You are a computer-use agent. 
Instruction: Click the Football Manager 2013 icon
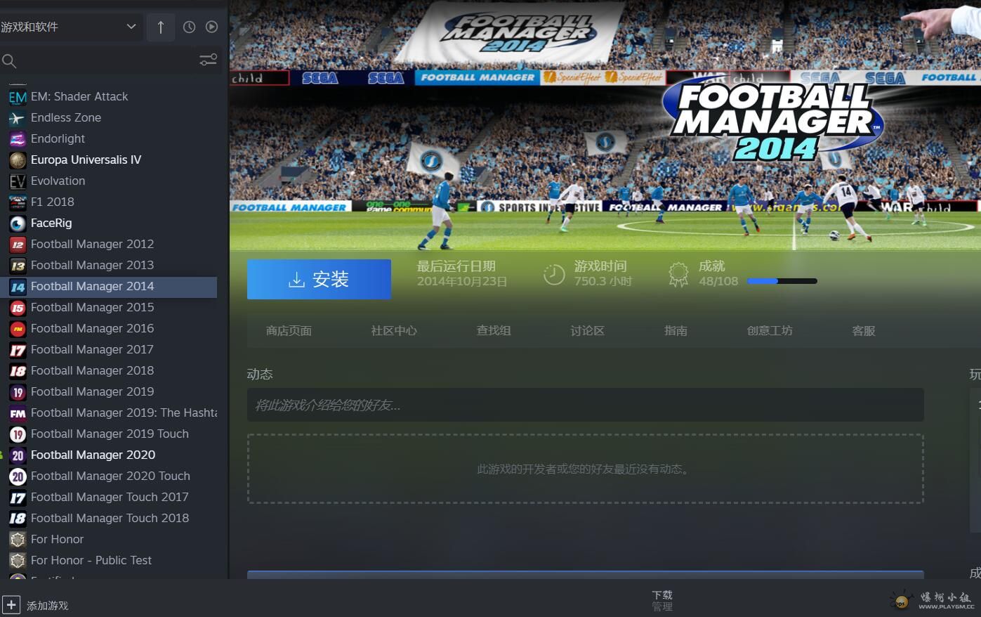[18, 265]
